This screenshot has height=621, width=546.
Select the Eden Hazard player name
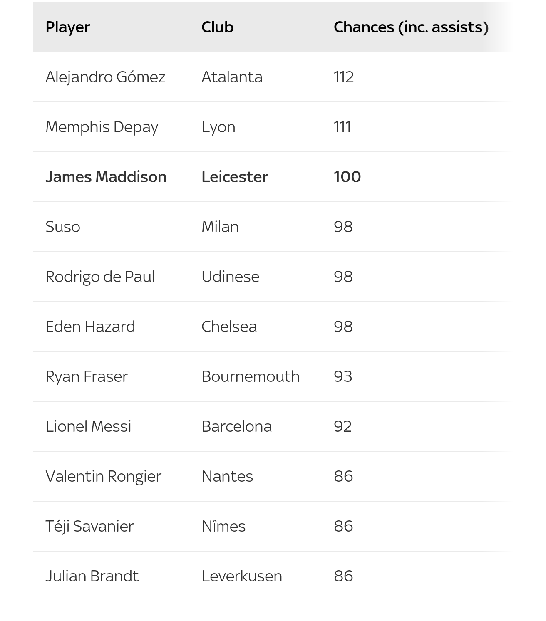coord(90,327)
